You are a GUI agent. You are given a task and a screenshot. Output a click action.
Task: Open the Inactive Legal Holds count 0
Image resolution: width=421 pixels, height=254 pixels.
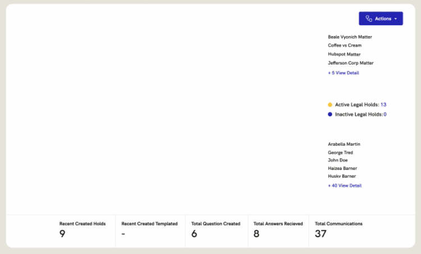click(x=385, y=114)
